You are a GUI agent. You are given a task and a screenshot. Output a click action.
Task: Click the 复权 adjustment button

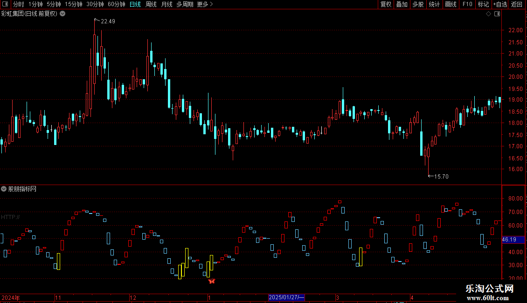[x=386, y=4]
